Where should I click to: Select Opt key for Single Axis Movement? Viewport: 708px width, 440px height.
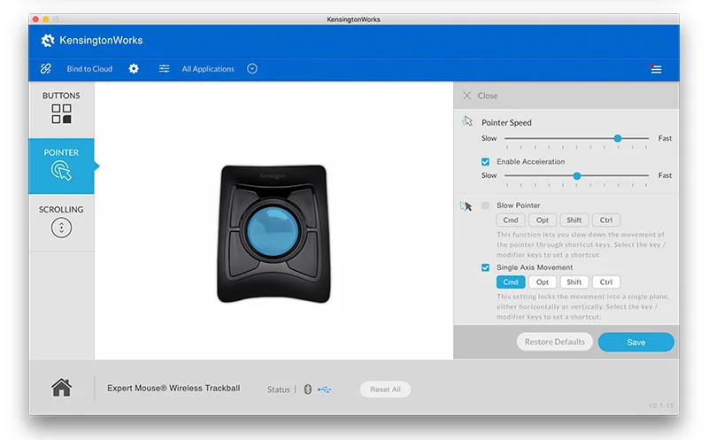(543, 282)
